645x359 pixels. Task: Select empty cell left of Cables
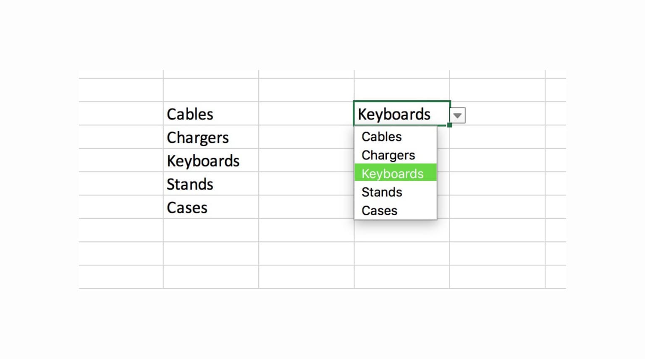point(121,113)
